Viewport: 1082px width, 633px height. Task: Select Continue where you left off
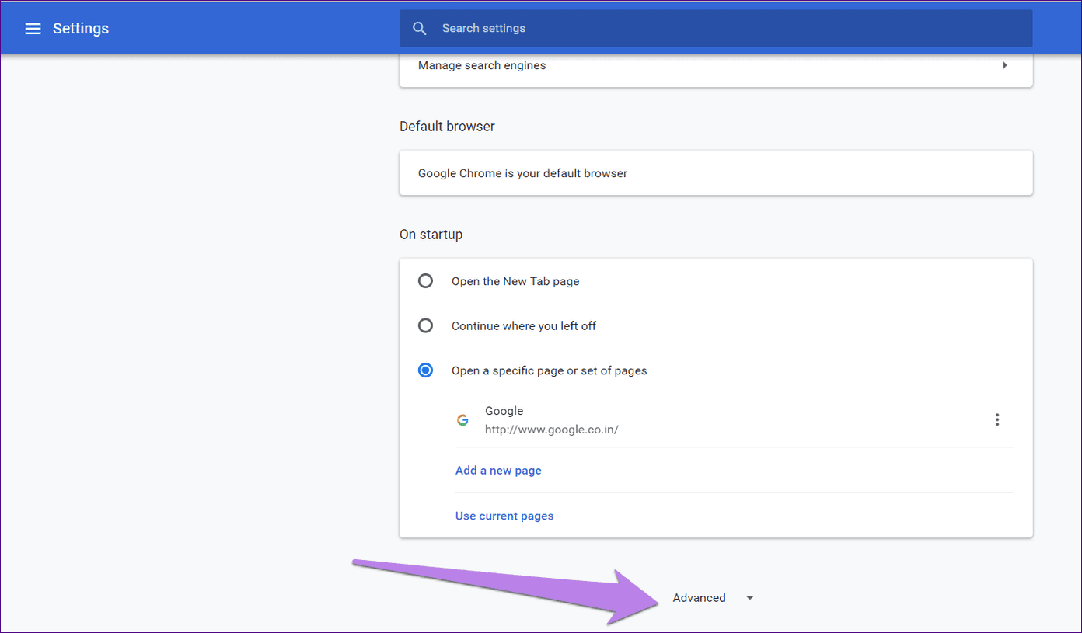coord(425,326)
